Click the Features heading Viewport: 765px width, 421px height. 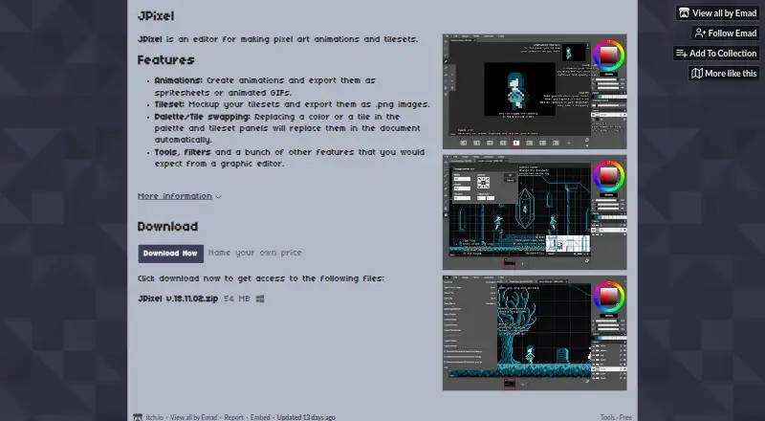[165, 60]
